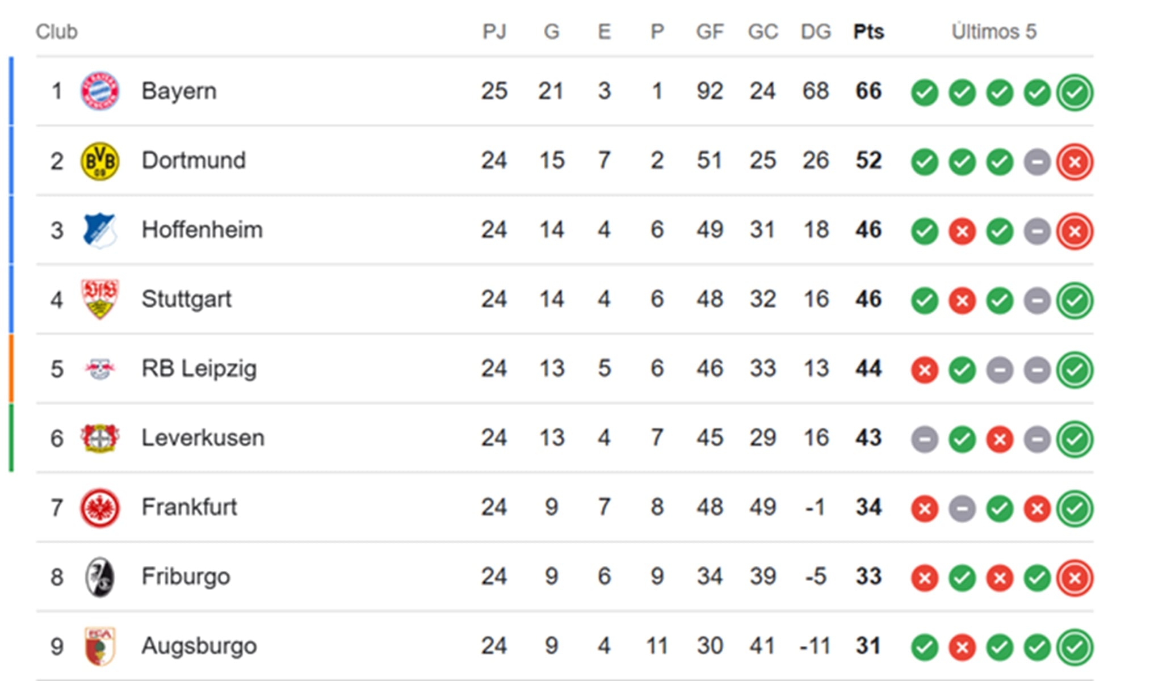Select the Hoffenheim club logo
1154x681 pixels.
click(100, 229)
